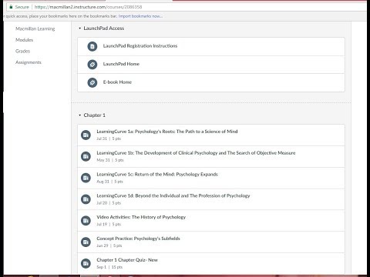Click the link icon beside E-book Home

[x=92, y=82]
